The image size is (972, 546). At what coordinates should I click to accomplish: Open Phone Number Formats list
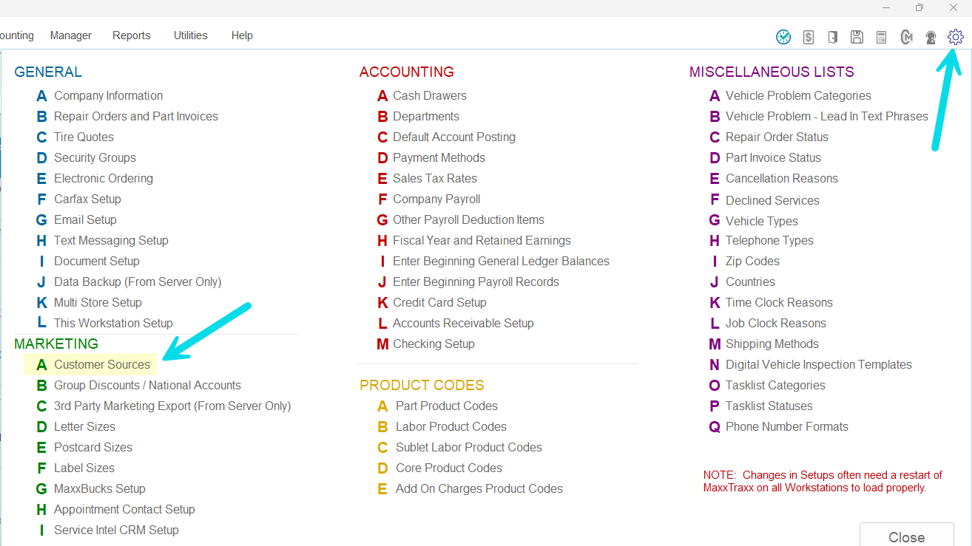pos(786,426)
